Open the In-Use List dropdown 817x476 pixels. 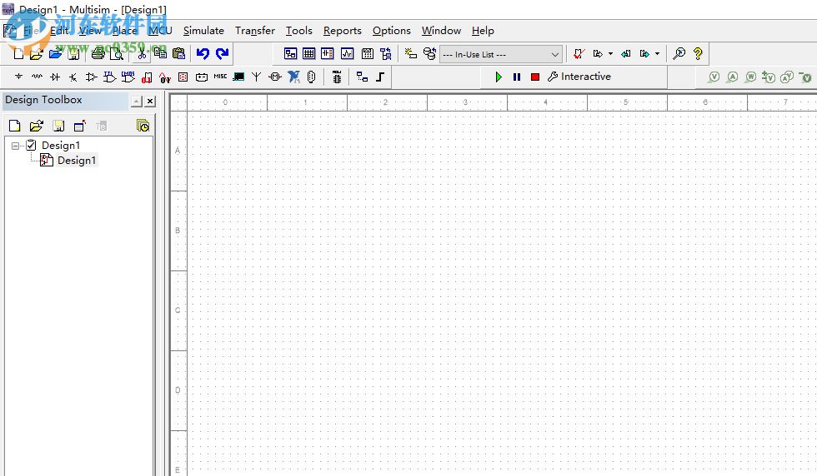click(x=500, y=54)
